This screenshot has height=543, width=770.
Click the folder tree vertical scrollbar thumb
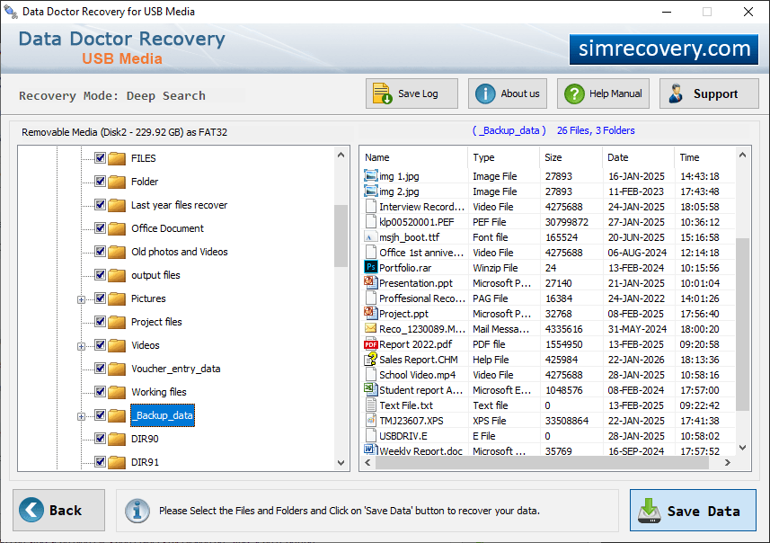coord(341,236)
